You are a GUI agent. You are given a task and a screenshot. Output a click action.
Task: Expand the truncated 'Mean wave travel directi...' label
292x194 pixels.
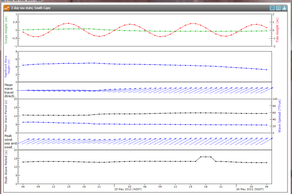coord(12,90)
